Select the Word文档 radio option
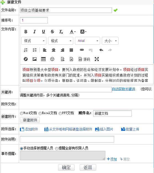 (22, 113)
